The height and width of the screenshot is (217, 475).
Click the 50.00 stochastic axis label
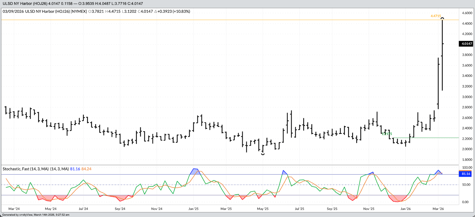[x=466, y=185]
